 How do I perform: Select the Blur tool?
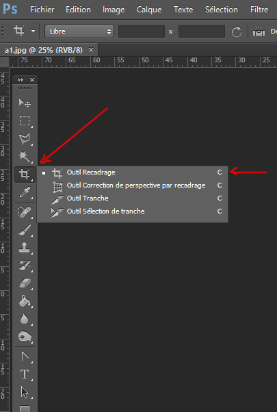(x=25, y=319)
